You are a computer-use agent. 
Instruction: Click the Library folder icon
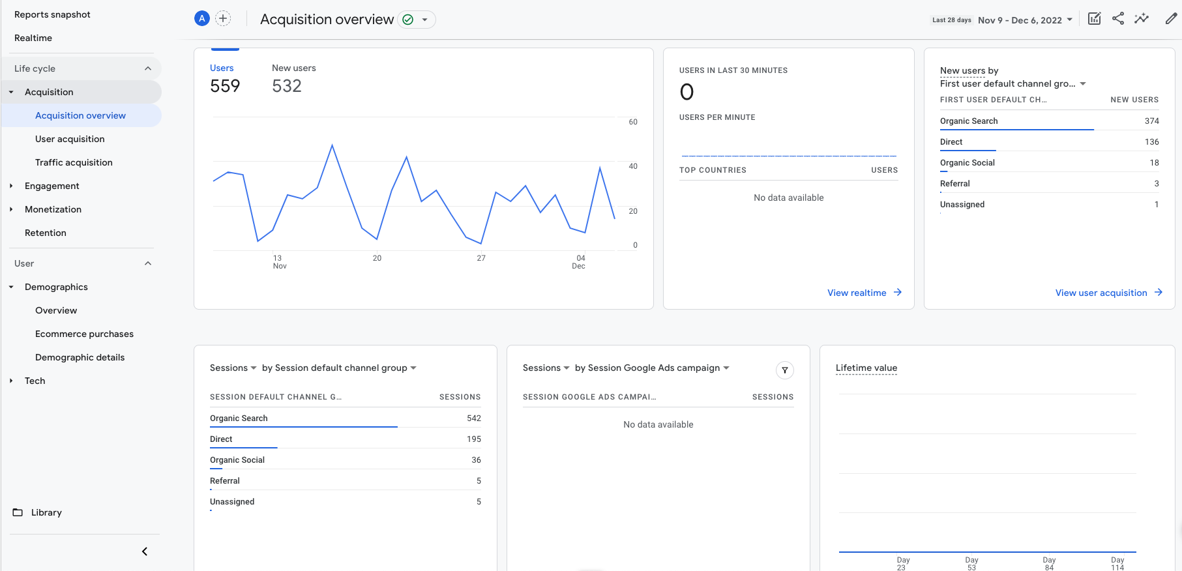(x=18, y=512)
